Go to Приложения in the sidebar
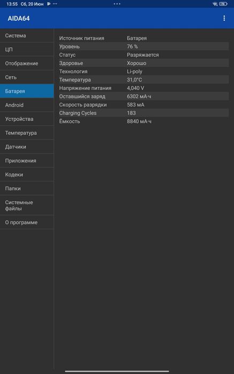Screen dimensions: 234x374 coord(27,161)
